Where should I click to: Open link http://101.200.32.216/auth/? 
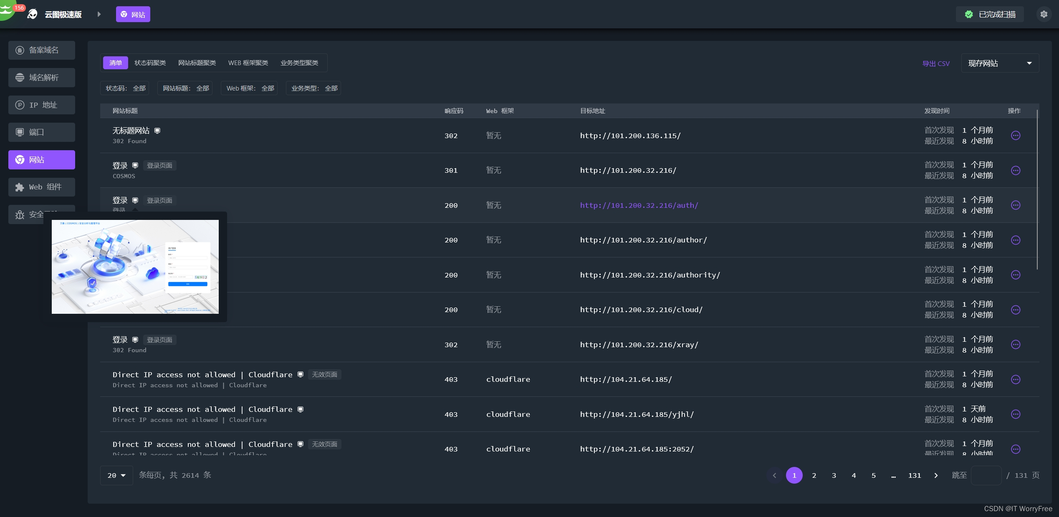point(639,205)
